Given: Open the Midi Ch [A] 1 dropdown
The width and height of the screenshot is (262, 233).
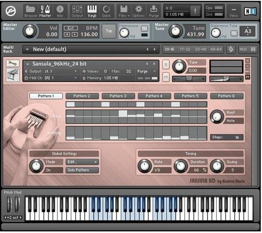Looking at the screenshot, I should click(x=51, y=78).
